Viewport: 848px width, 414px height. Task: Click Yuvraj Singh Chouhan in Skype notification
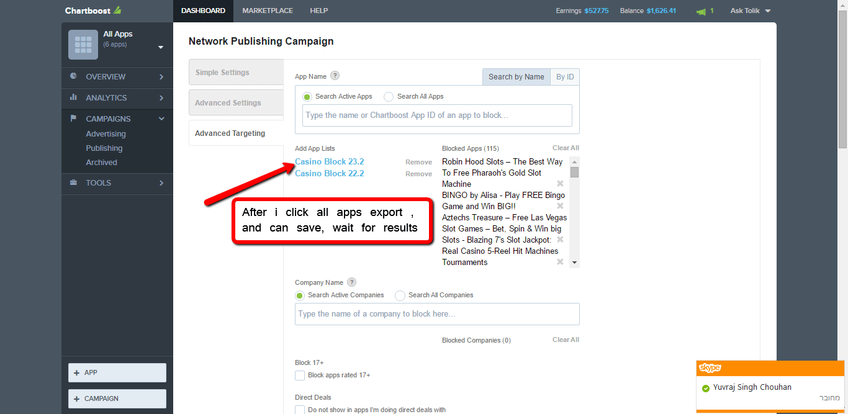pos(752,387)
